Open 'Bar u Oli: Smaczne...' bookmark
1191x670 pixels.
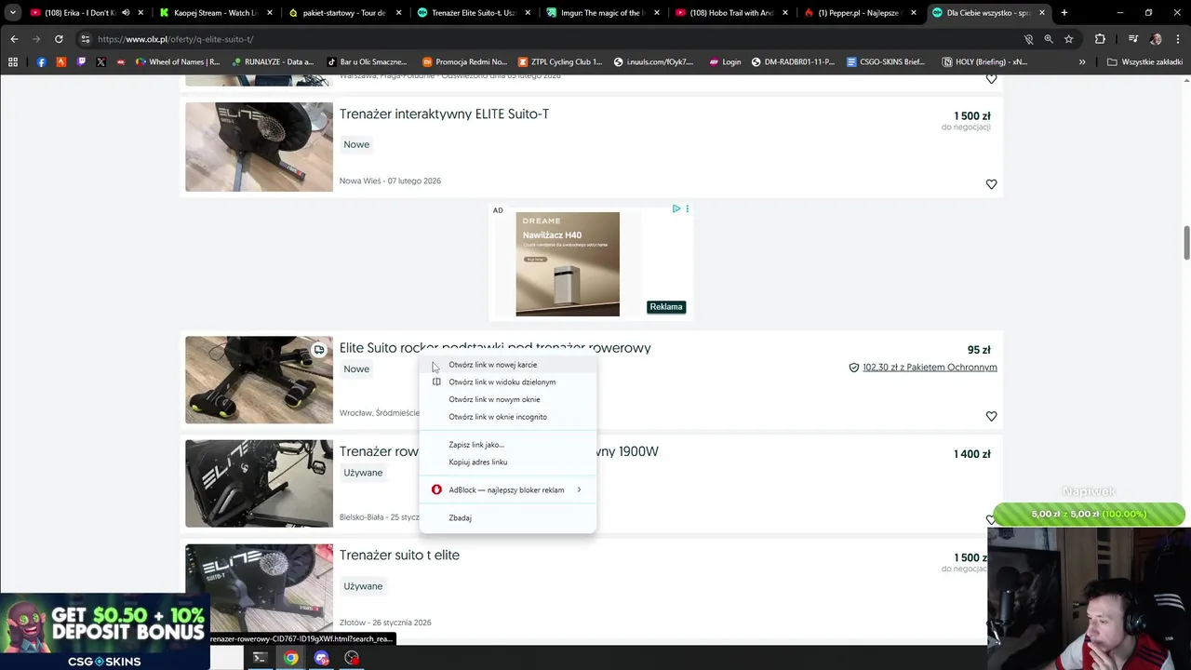tap(367, 61)
